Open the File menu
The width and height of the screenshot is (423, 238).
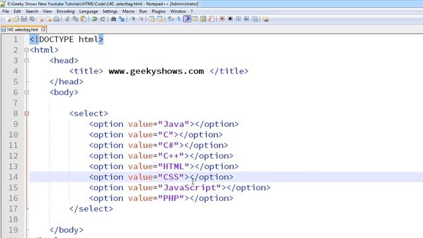pyautogui.click(x=5, y=11)
